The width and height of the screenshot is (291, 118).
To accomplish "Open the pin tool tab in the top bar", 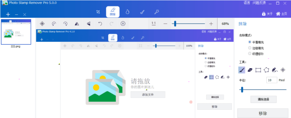I will point(157,12).
